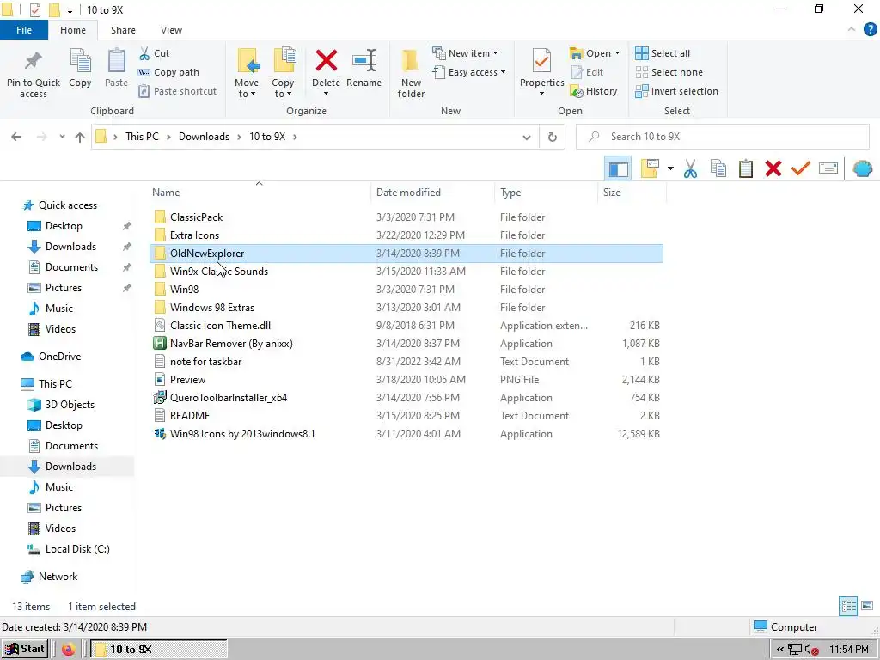Switch to the View tab
Screen dimensions: 880x660
tap(171, 30)
